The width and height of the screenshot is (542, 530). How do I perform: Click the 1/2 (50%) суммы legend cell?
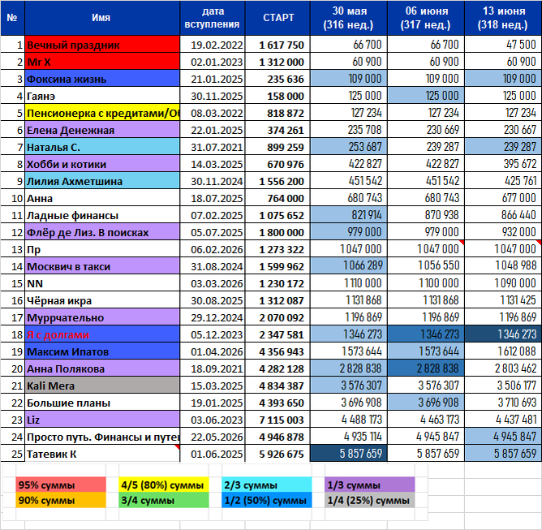pos(266,500)
